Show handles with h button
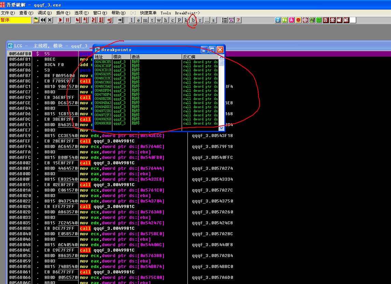Viewport: 391px width, 284px height. 166,20
